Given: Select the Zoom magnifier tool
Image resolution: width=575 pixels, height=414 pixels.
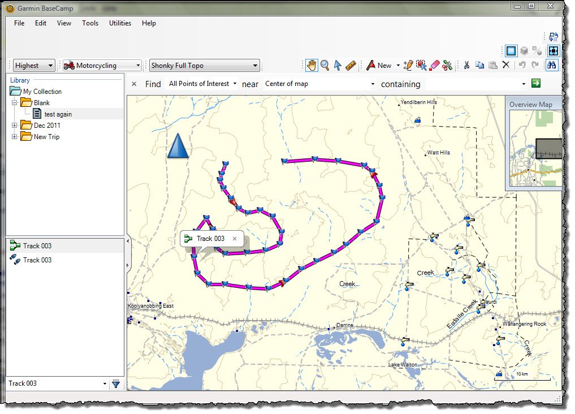Looking at the screenshot, I should 325,65.
